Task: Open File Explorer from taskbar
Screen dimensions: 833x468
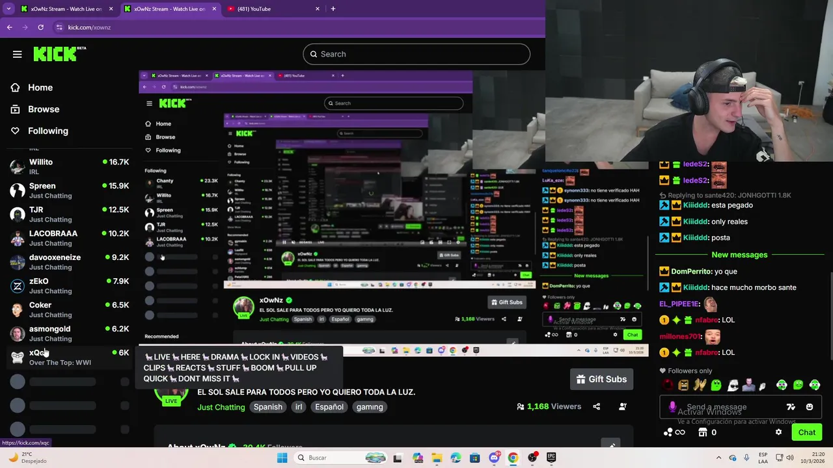Action: (436, 458)
